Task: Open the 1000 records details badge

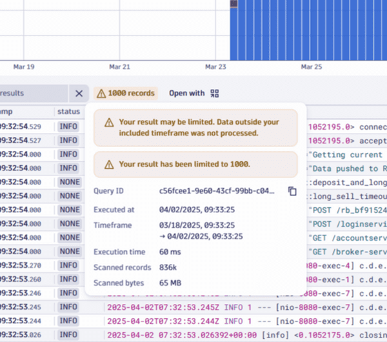Action: click(126, 94)
